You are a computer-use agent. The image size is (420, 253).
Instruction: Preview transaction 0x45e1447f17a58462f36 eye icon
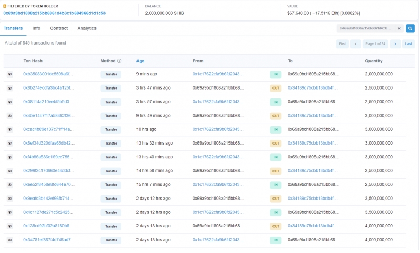pos(10,116)
